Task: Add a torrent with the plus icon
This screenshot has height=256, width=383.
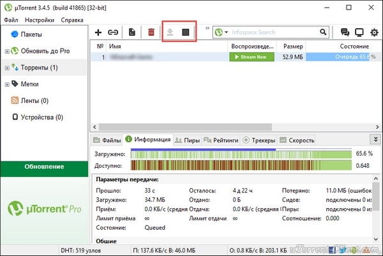Action: pyautogui.click(x=98, y=33)
